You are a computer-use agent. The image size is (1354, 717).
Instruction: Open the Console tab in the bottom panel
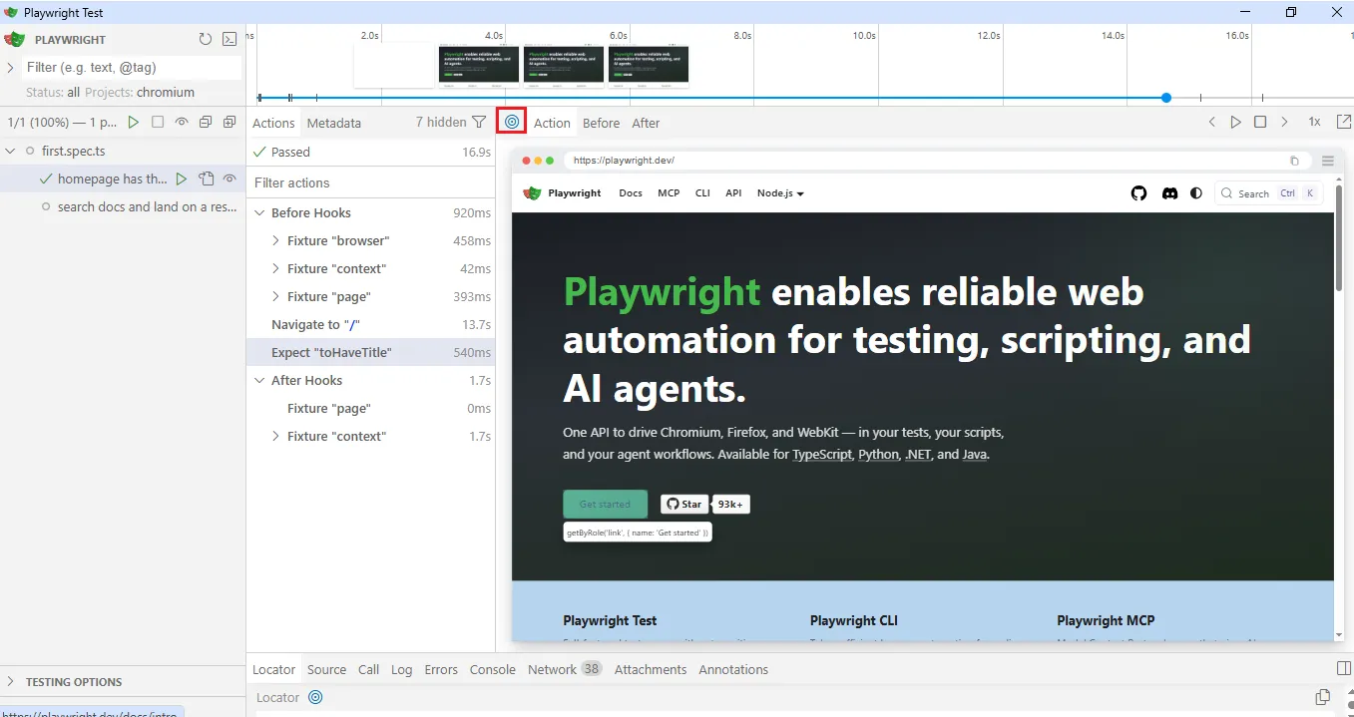tap(493, 669)
